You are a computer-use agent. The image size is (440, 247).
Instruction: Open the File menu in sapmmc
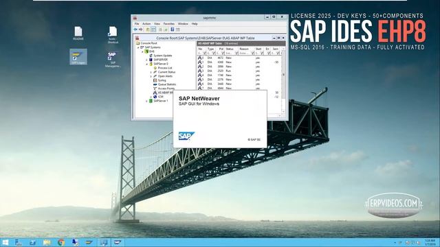pos(137,24)
